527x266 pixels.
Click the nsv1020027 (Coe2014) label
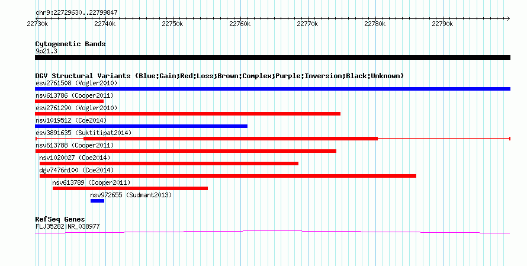point(75,158)
